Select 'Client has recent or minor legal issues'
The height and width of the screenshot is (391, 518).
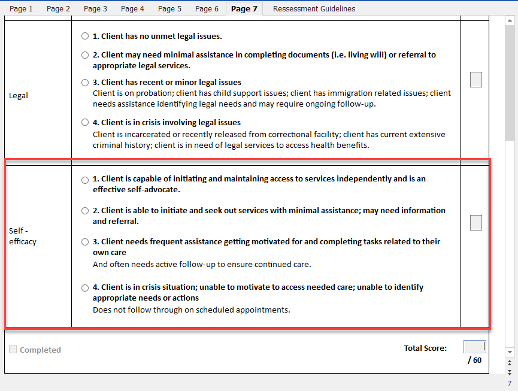84,83
